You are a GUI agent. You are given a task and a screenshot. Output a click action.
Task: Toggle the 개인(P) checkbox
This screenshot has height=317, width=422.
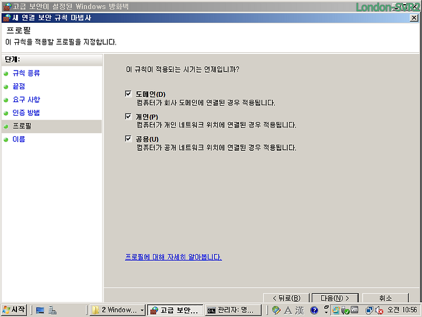(128, 116)
